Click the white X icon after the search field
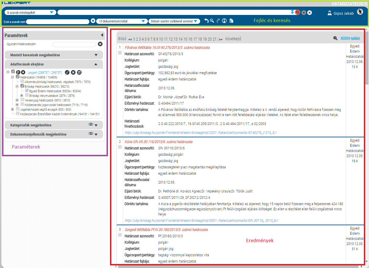 pos(309,13)
